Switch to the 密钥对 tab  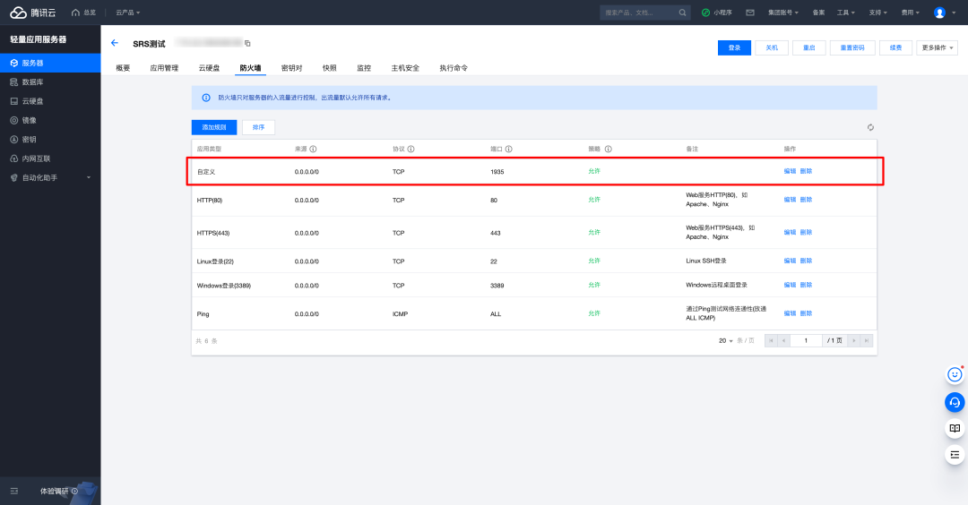(291, 68)
